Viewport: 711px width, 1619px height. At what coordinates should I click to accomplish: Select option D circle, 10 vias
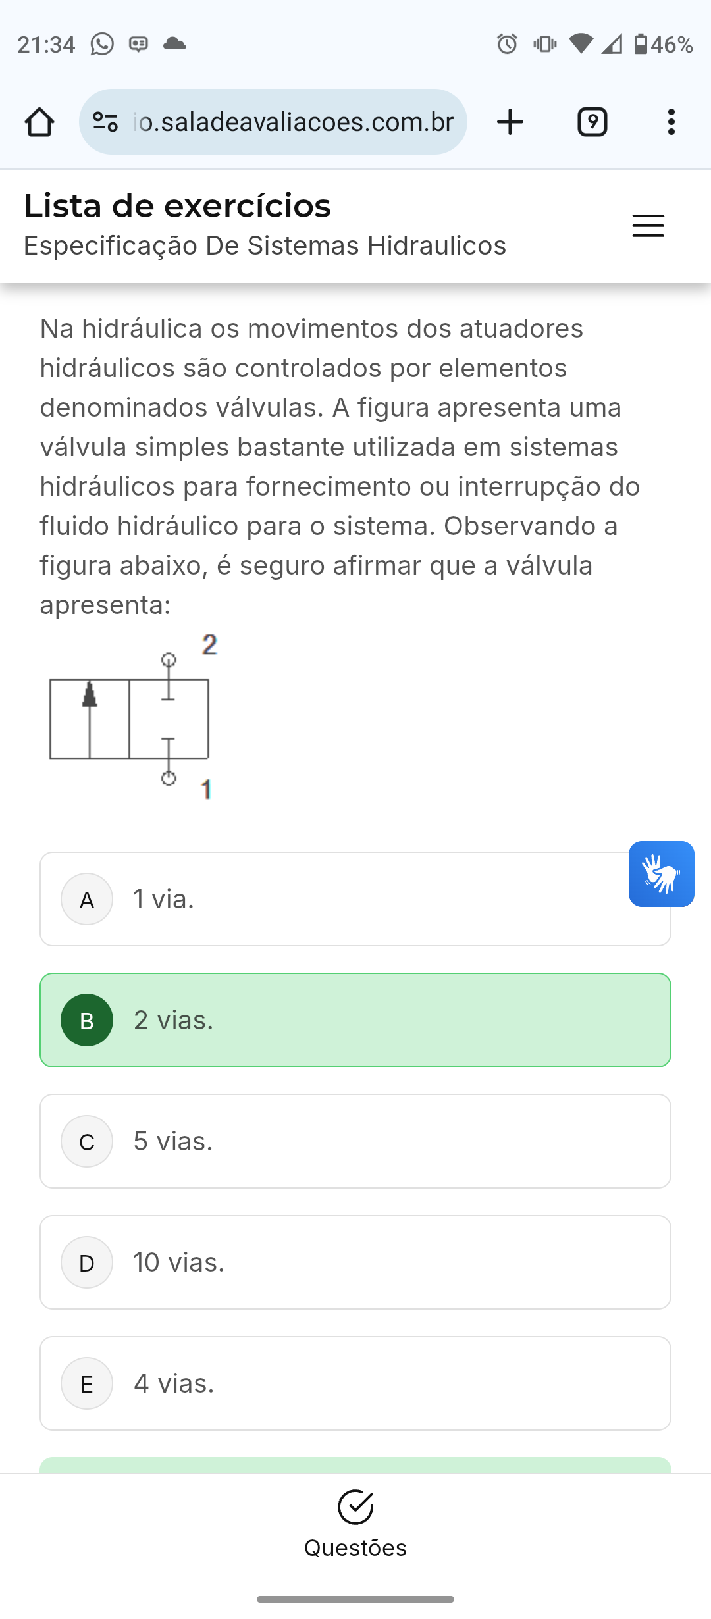(87, 1262)
